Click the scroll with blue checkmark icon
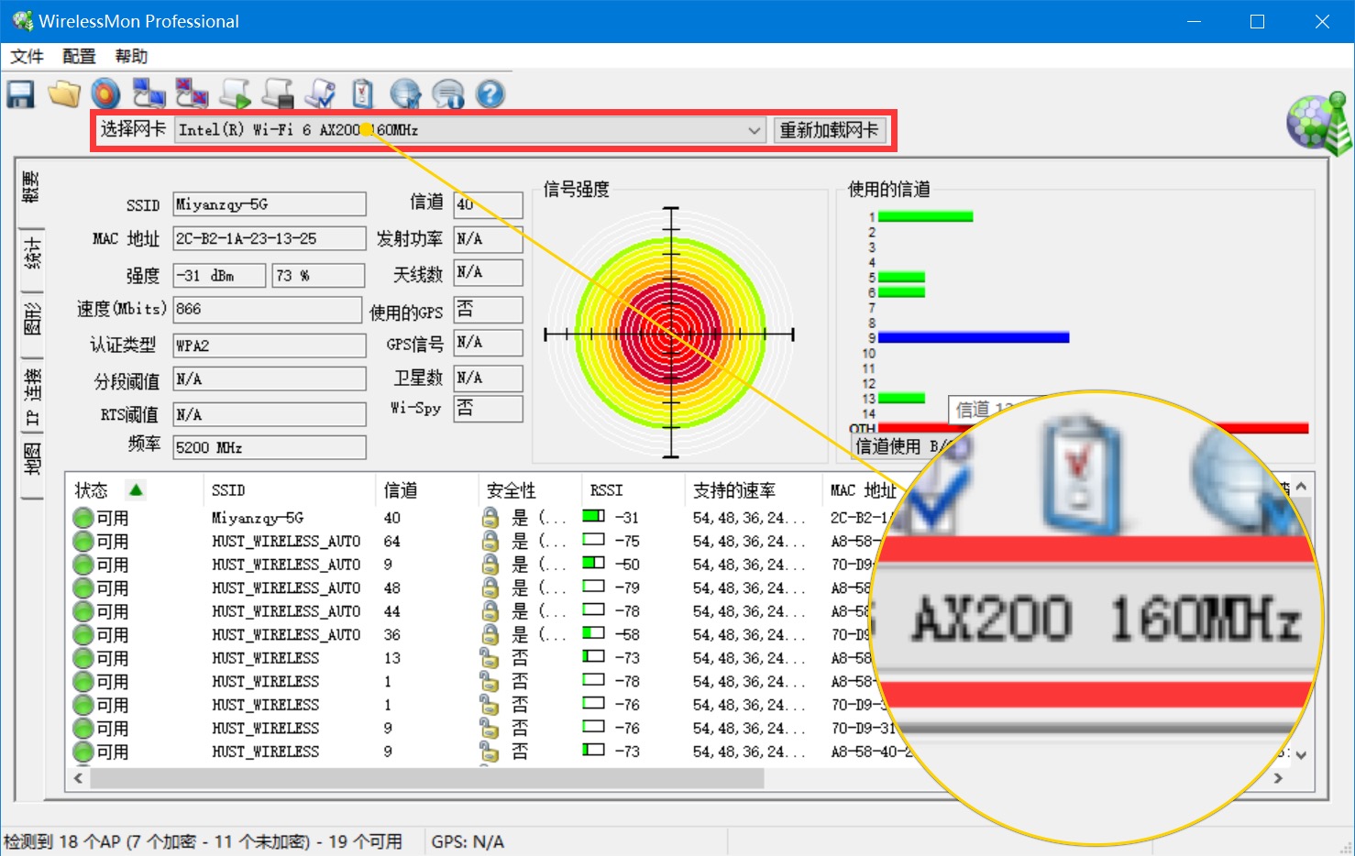This screenshot has height=856, width=1355. point(320,93)
